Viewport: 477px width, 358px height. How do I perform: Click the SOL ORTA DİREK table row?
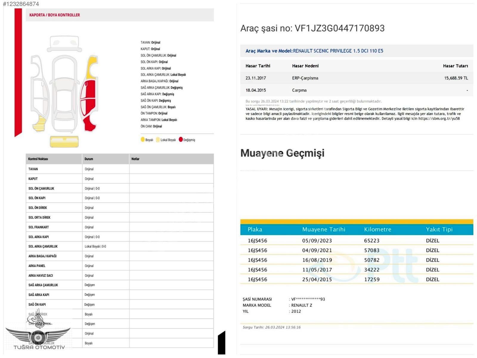click(x=120, y=217)
